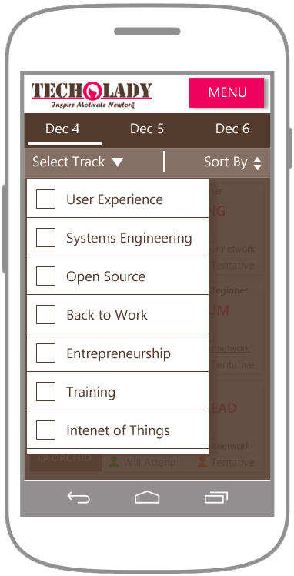Click the orange Tentative person icon at bottom
The width and height of the screenshot is (294, 576).
point(202,462)
